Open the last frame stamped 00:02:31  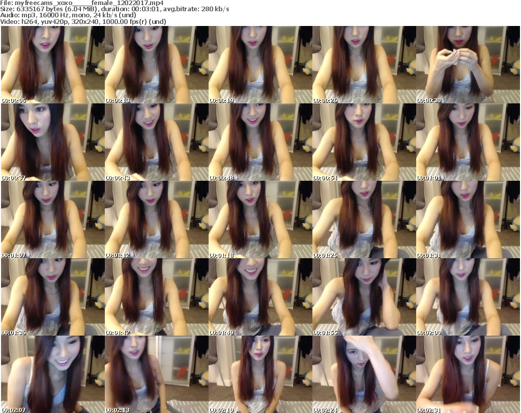coord(468,374)
